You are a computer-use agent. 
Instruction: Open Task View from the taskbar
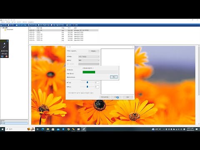pyautogui.click(x=37, y=129)
